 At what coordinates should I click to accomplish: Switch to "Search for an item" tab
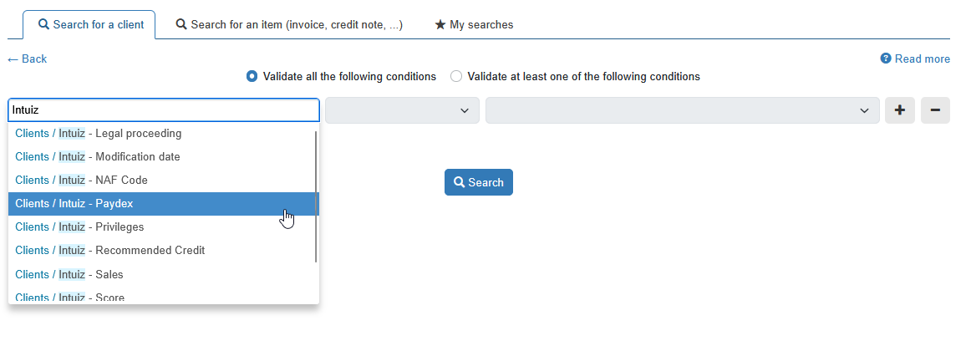click(289, 25)
